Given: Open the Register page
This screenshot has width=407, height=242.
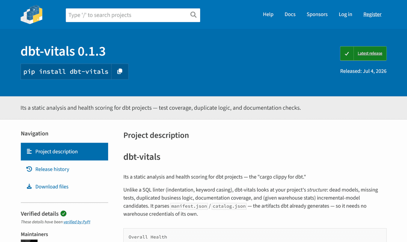Looking at the screenshot, I should (x=372, y=14).
